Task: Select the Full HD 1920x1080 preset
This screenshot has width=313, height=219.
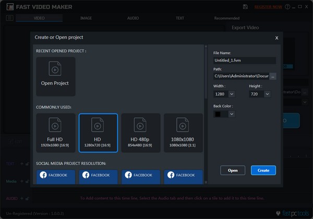Action: pos(55,132)
